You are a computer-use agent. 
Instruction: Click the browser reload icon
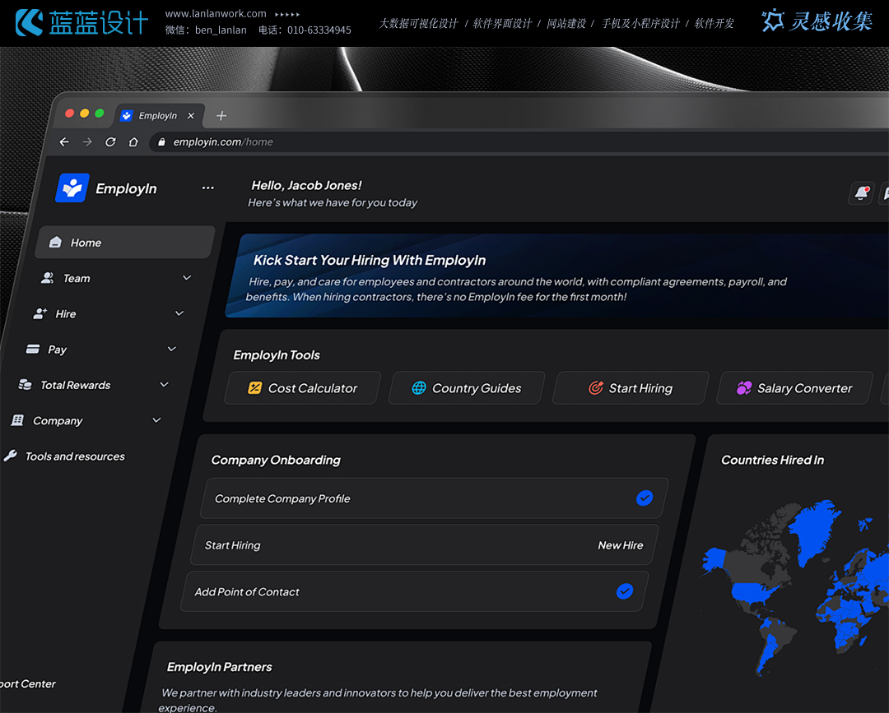110,142
